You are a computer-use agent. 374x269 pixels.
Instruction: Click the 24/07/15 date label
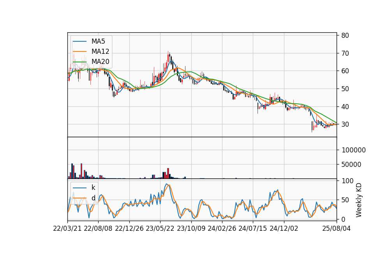[x=253, y=228]
